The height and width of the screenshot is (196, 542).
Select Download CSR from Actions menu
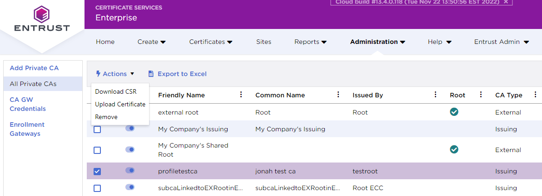point(116,91)
